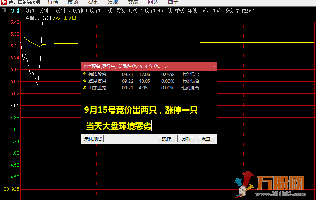316x200 pixels.
Task: Switch to the 30分钟 period tab
Action: (76, 10)
